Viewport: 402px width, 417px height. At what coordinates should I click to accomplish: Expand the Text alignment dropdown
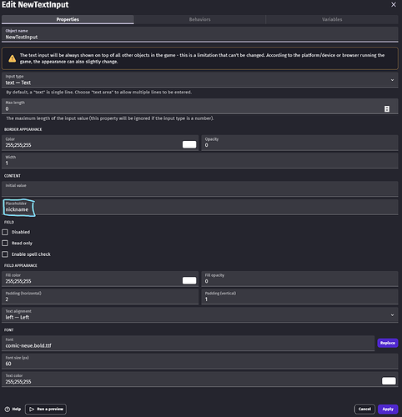pyautogui.click(x=200, y=314)
